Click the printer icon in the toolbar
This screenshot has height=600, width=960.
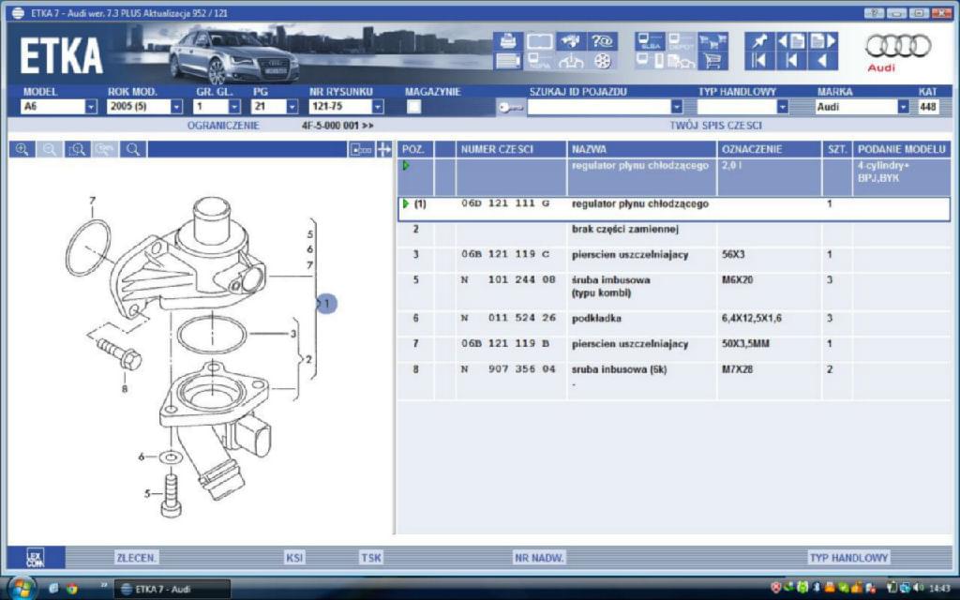508,41
